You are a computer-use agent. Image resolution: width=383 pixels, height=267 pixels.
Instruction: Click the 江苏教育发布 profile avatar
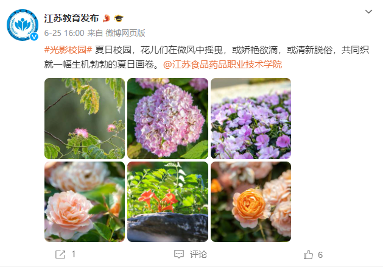[x=23, y=25]
